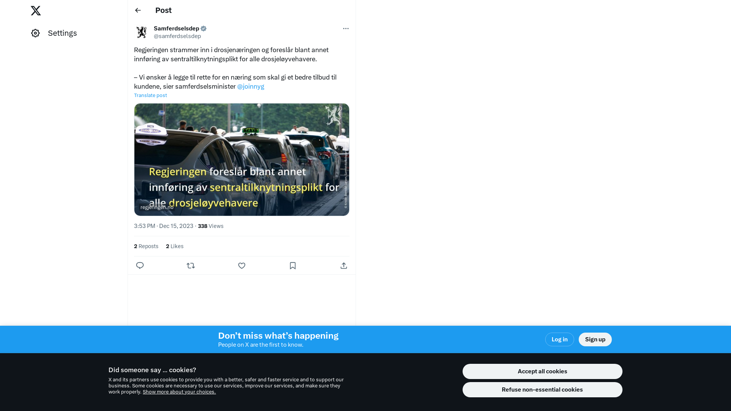Click the reply speech bubble icon
731x411 pixels.
pyautogui.click(x=140, y=266)
